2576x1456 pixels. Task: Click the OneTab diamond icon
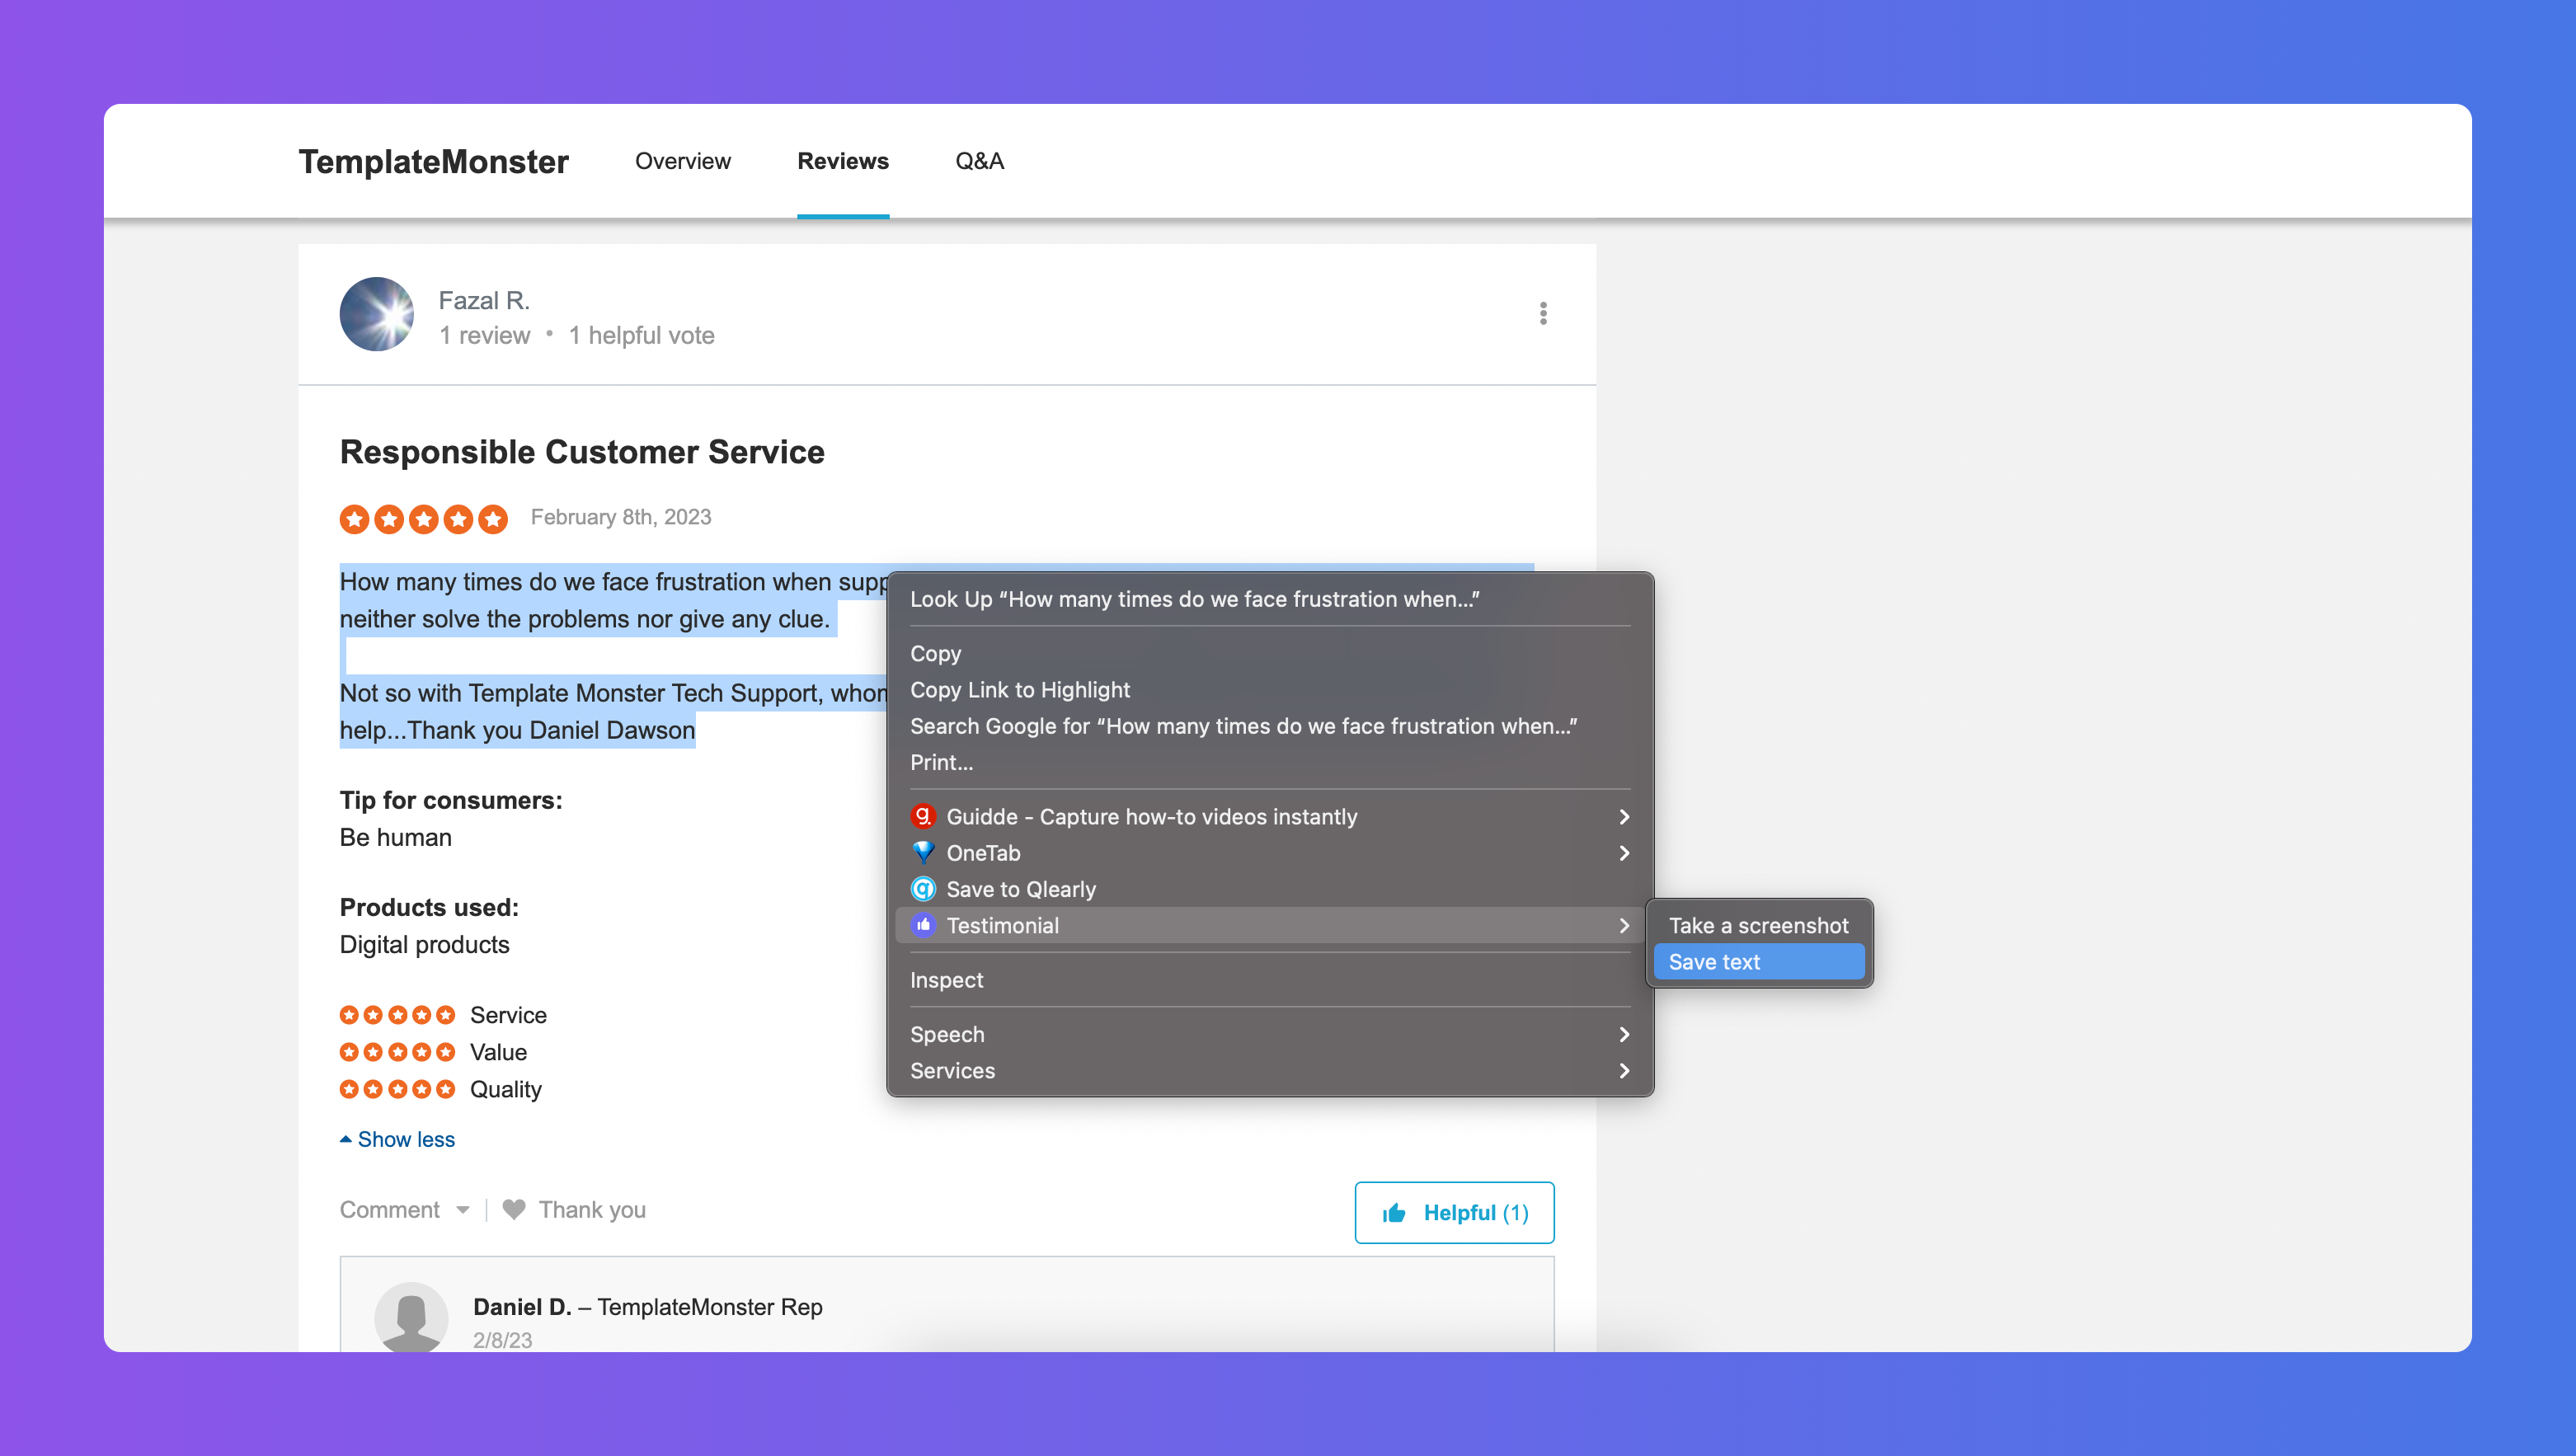point(923,852)
